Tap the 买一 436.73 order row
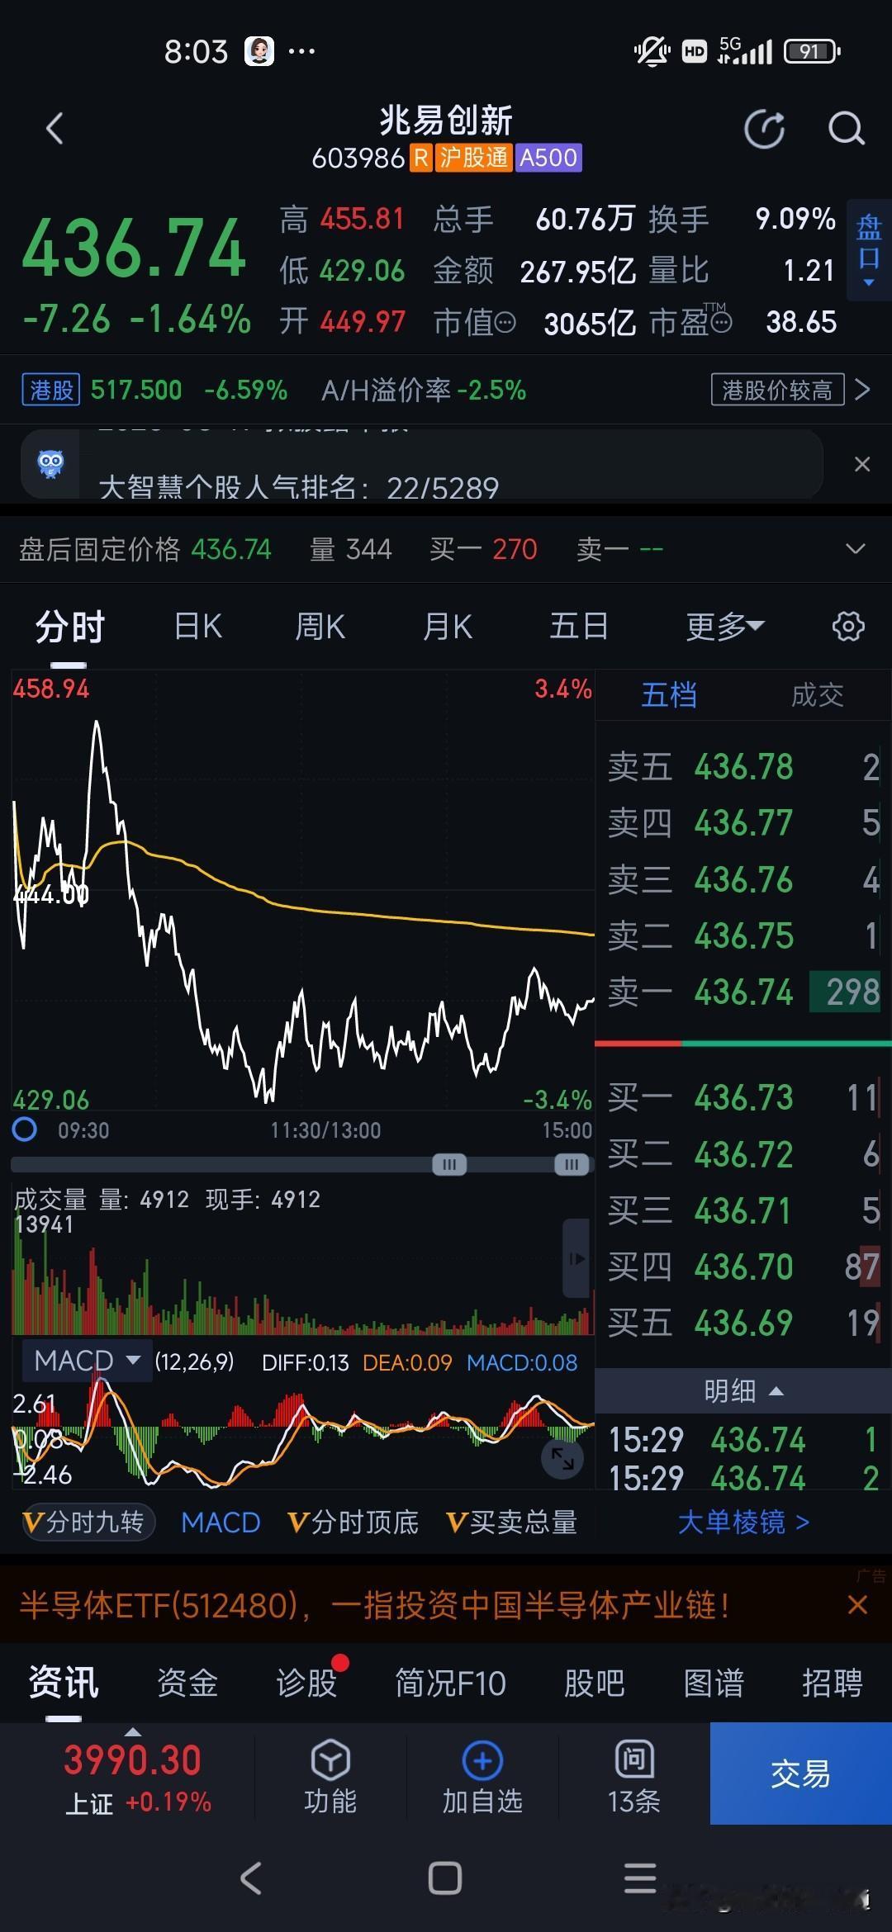 (x=743, y=1098)
